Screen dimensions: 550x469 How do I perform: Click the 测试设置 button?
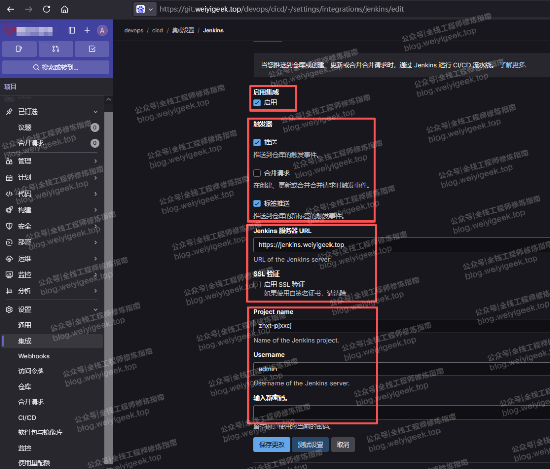(311, 445)
